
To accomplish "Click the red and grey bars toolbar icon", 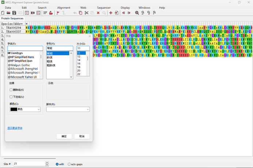I will tap(32, 13).
